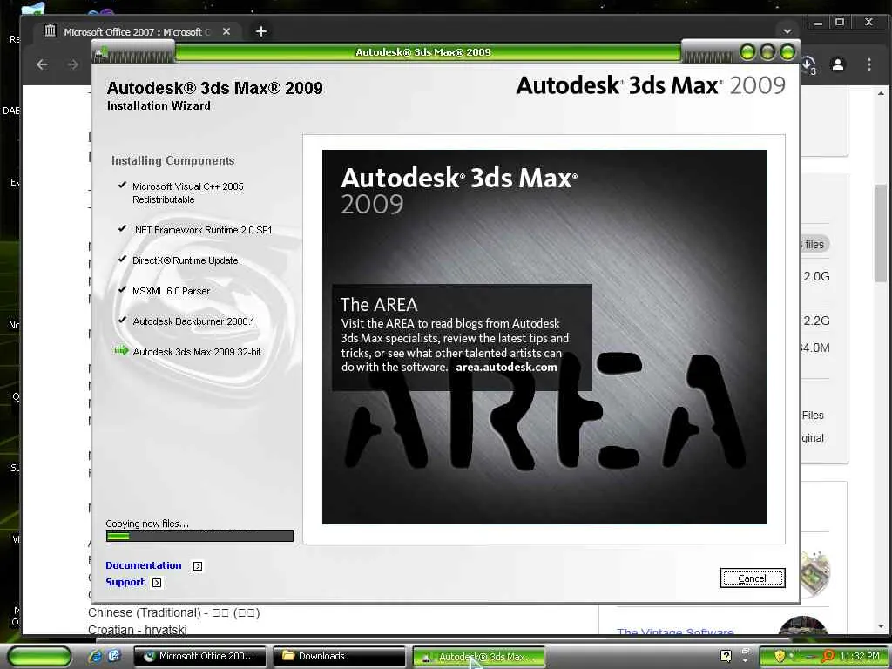
Task: Switch to Downloads taskbar button
Action: pyautogui.click(x=339, y=657)
